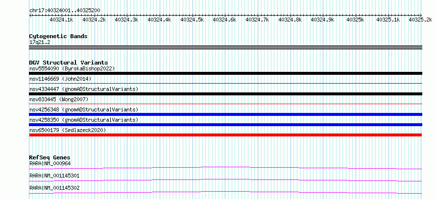This screenshot has width=436, height=199.
Task: Click the 40324.7k ruler tick label
Action: 258,20
